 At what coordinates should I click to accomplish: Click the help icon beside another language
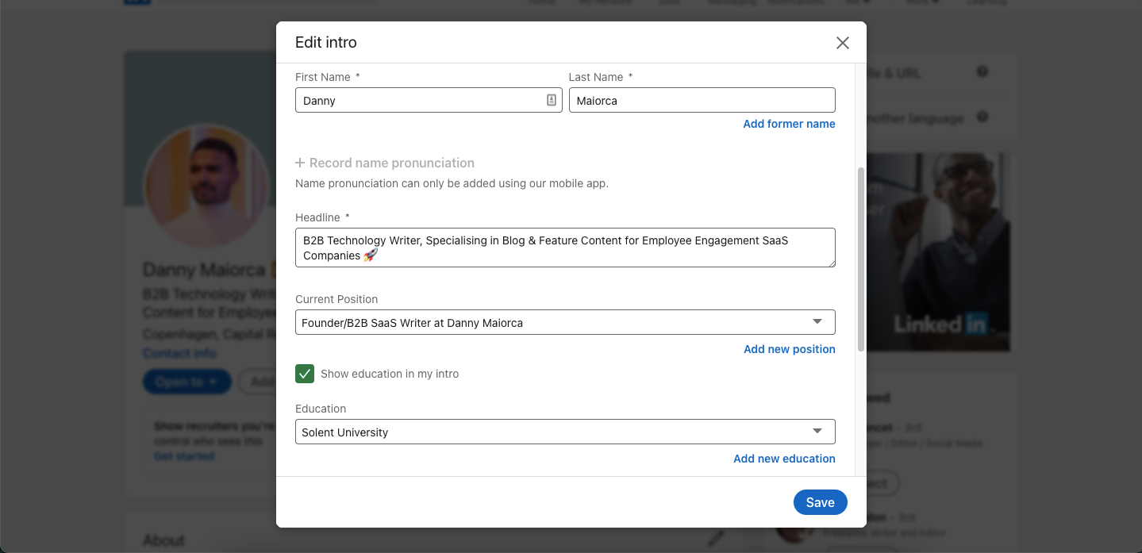pos(982,117)
